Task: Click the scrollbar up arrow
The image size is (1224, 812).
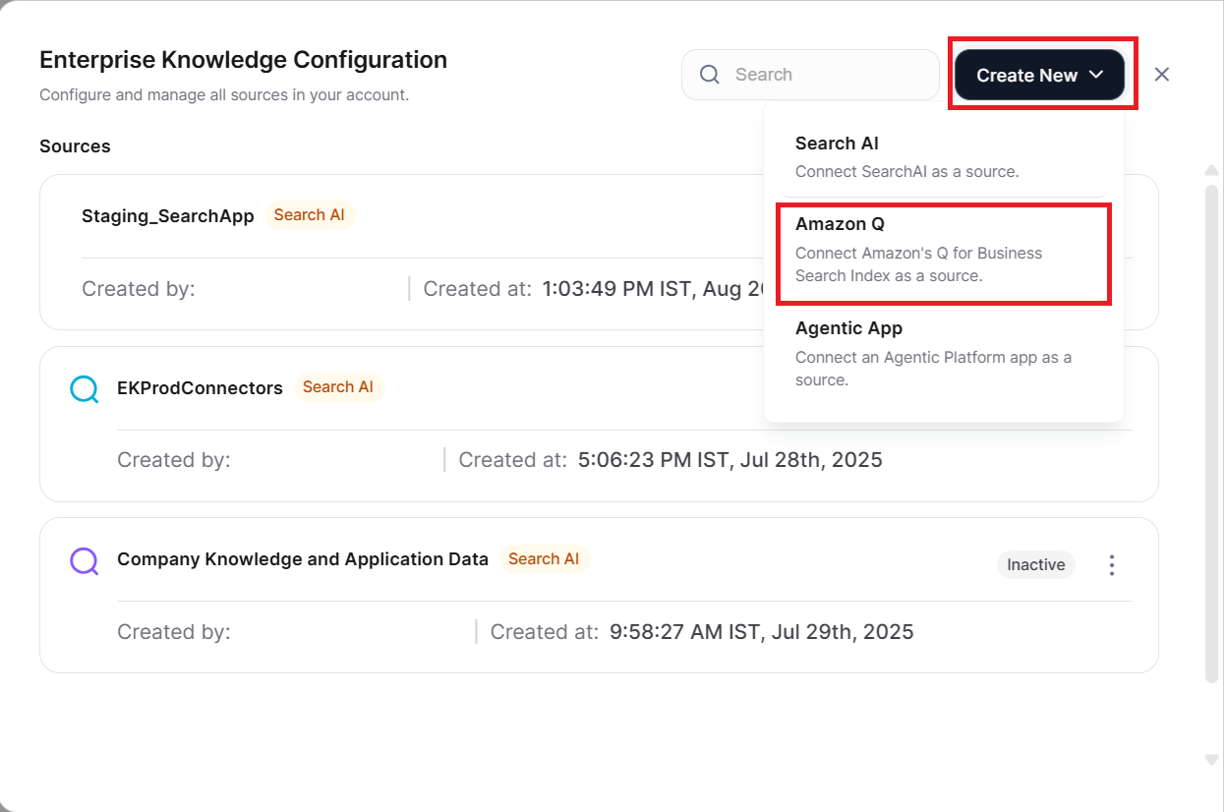Action: pos(1211,171)
